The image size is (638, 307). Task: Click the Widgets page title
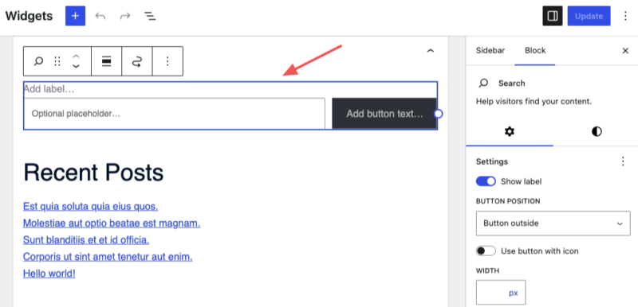pyautogui.click(x=29, y=16)
